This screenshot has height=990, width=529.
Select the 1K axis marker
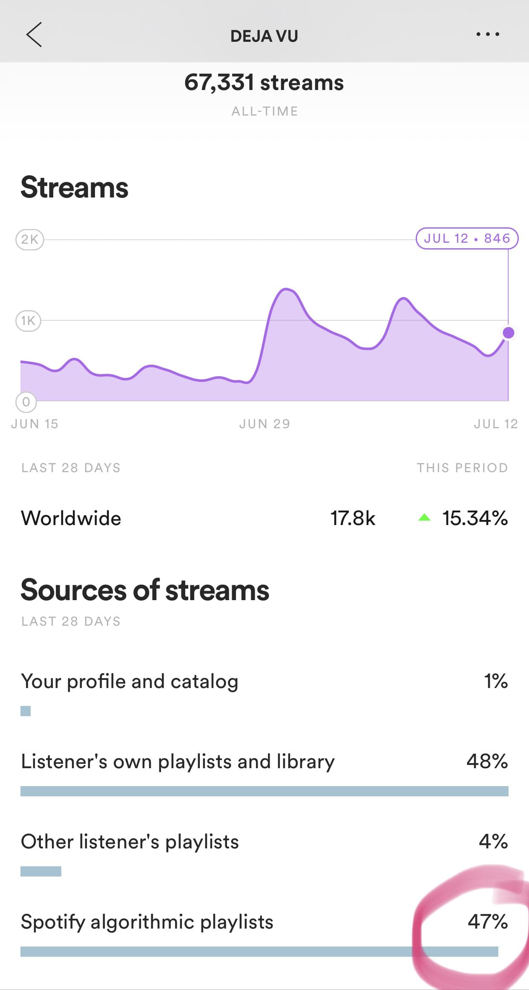tap(28, 320)
